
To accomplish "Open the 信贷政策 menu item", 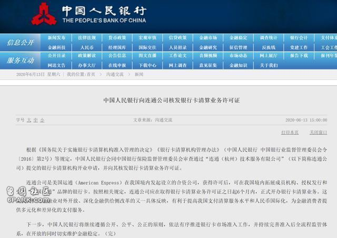I will coord(178,38).
